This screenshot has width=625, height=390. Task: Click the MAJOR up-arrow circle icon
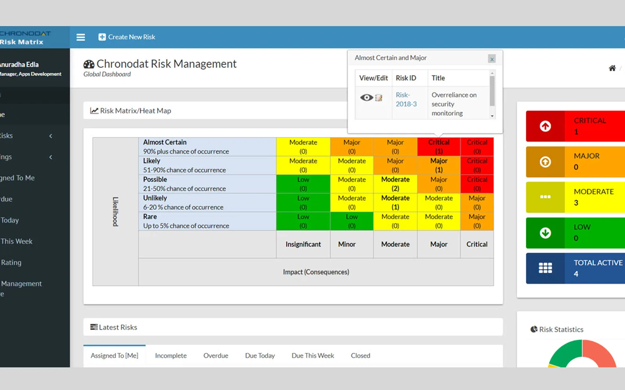click(x=545, y=162)
